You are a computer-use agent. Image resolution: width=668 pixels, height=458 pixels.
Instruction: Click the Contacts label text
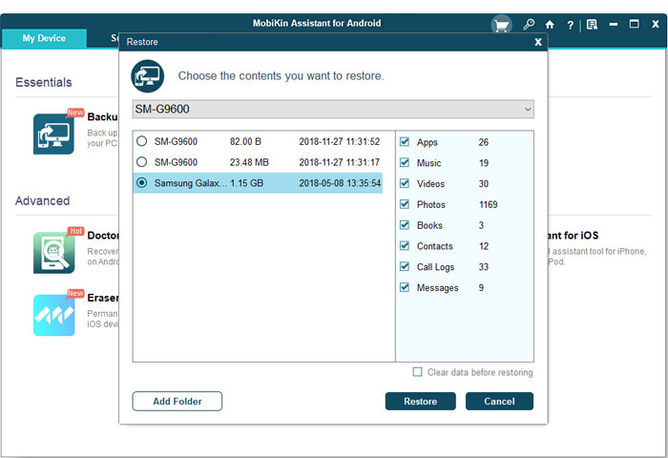[434, 246]
